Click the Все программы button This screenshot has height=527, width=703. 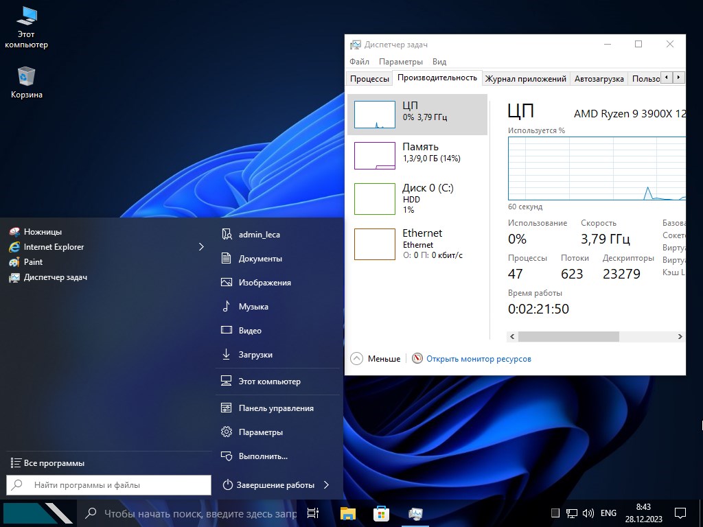click(x=47, y=462)
